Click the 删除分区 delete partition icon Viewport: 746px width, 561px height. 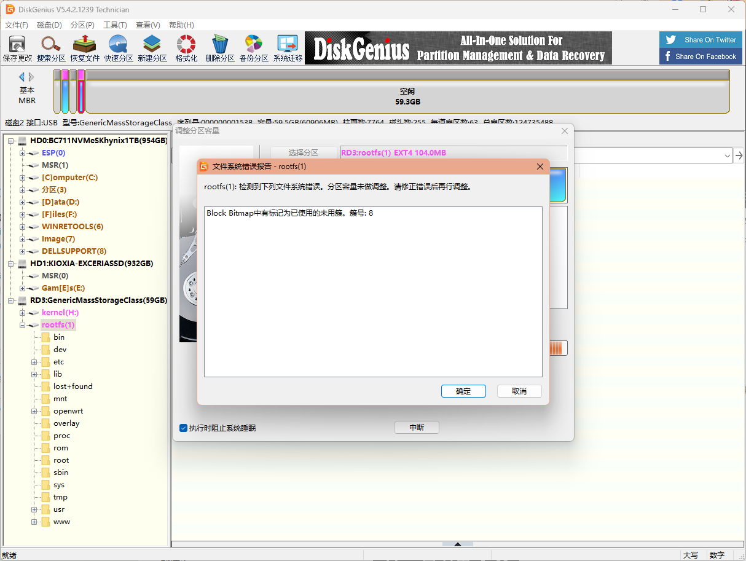(220, 48)
